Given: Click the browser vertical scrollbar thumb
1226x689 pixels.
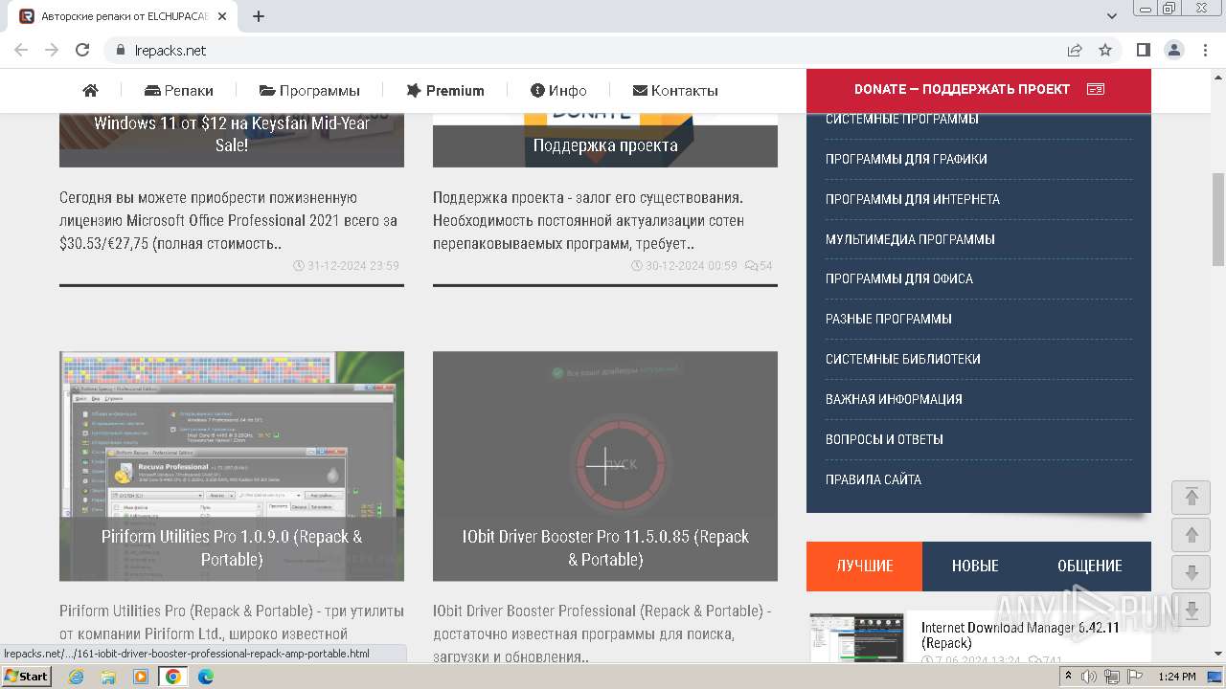Looking at the screenshot, I should click(1218, 220).
